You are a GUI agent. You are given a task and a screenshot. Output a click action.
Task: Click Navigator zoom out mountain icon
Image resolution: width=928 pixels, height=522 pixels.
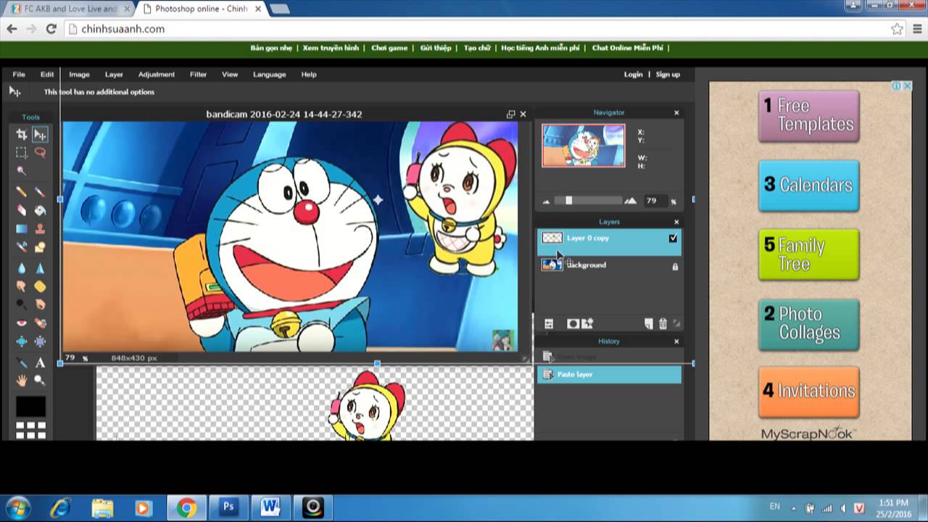(x=547, y=202)
